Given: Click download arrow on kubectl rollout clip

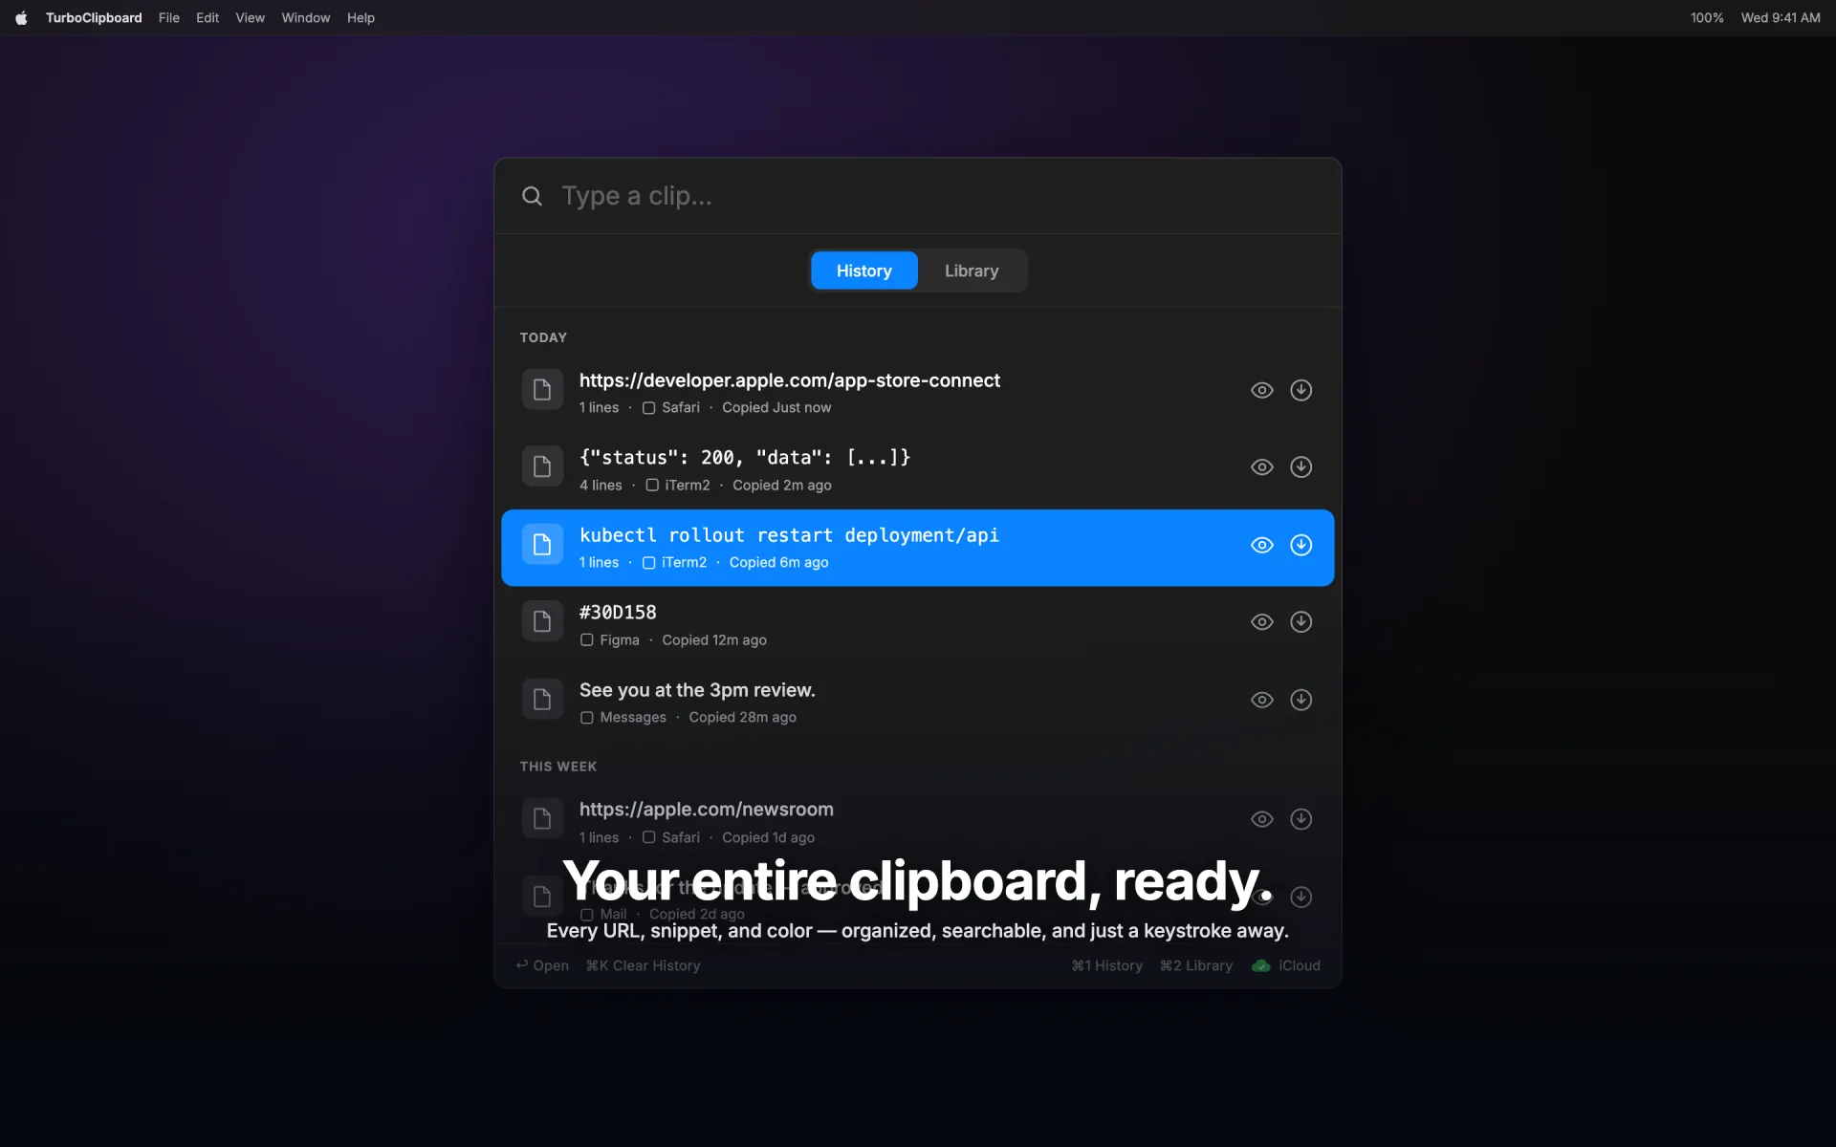Looking at the screenshot, I should click(1300, 545).
